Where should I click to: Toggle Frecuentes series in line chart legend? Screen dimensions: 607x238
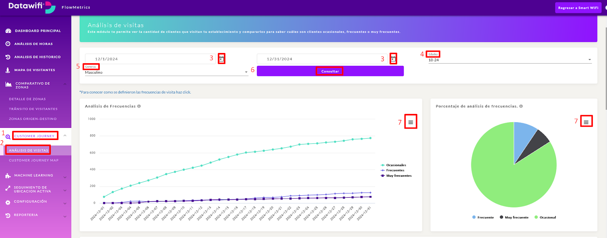pyautogui.click(x=393, y=170)
